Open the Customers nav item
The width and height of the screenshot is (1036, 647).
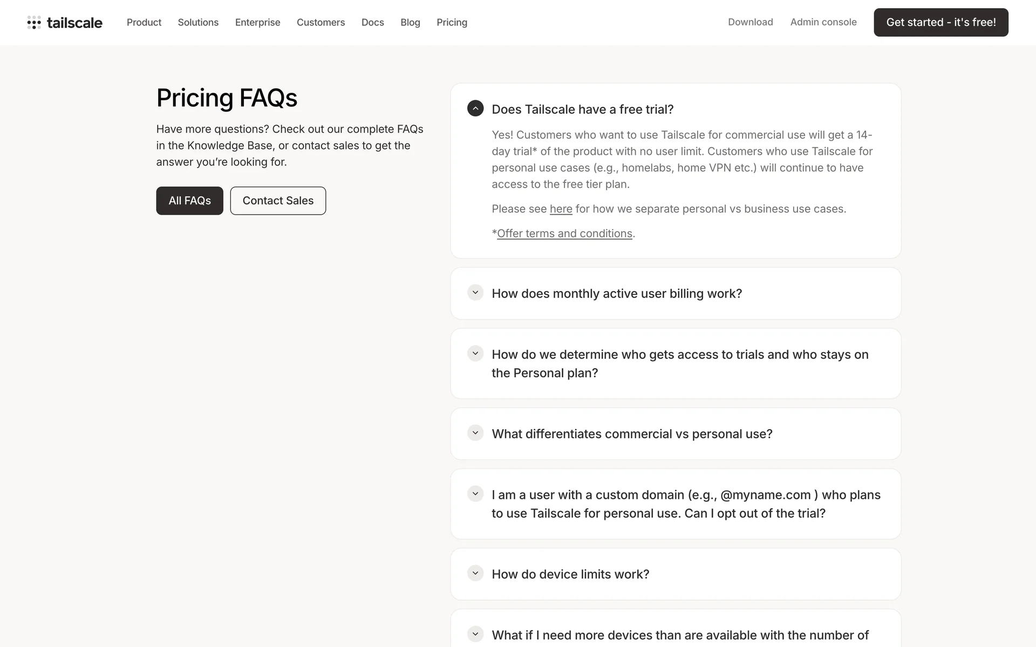(x=321, y=23)
